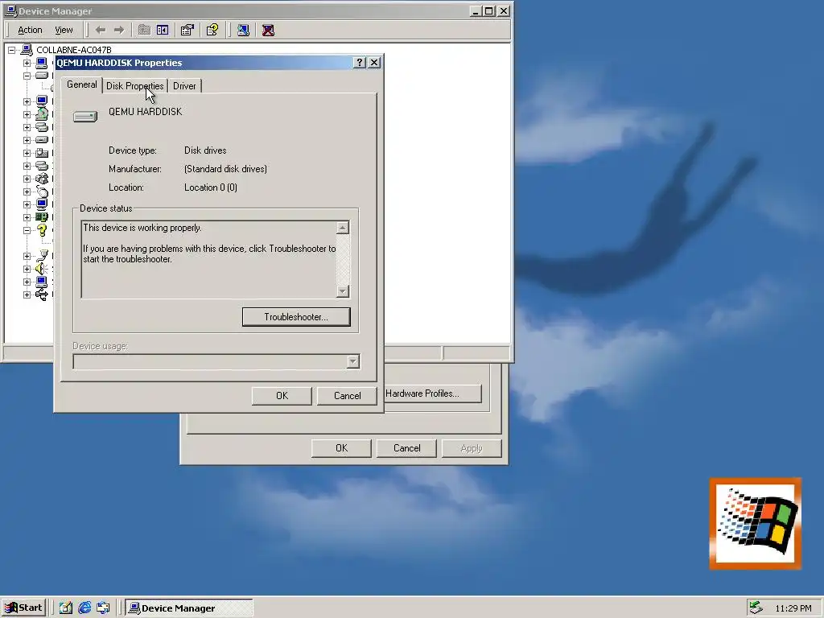824x618 pixels.
Task: Select the Monitors icon directly below the mouse icon
Action: point(42,204)
